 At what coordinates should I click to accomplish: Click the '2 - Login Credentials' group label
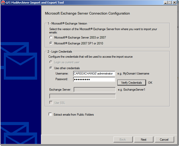60,52
